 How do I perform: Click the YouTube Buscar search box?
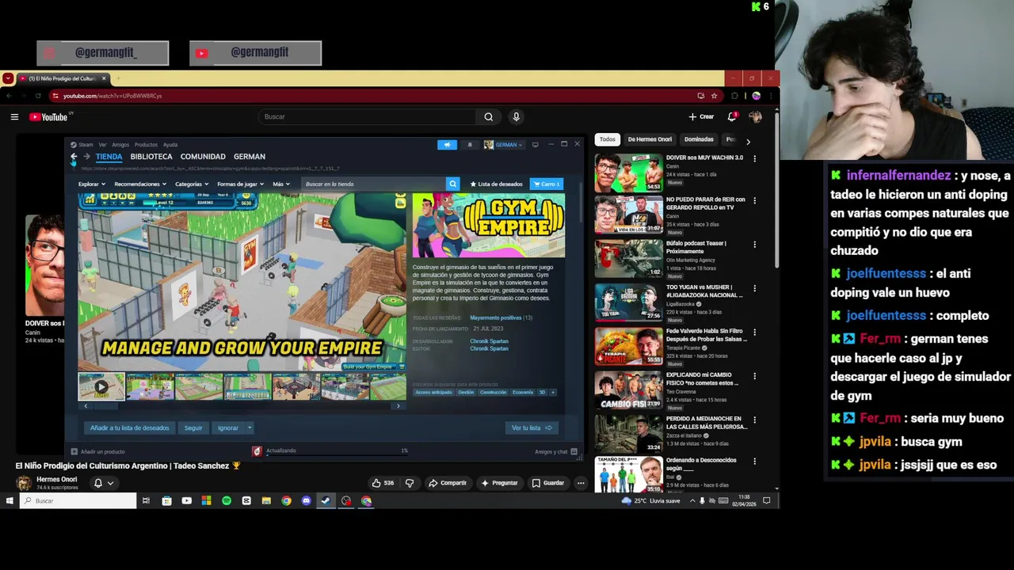[x=368, y=116]
